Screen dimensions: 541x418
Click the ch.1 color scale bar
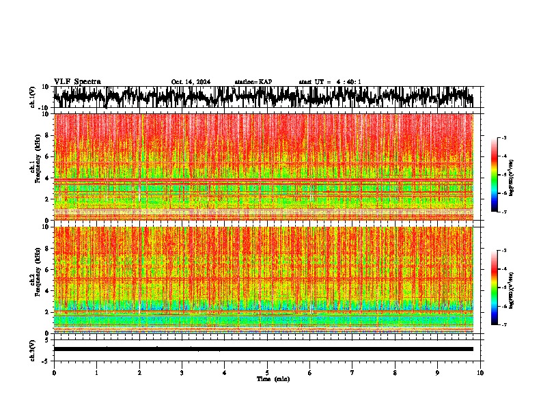[x=495, y=175]
